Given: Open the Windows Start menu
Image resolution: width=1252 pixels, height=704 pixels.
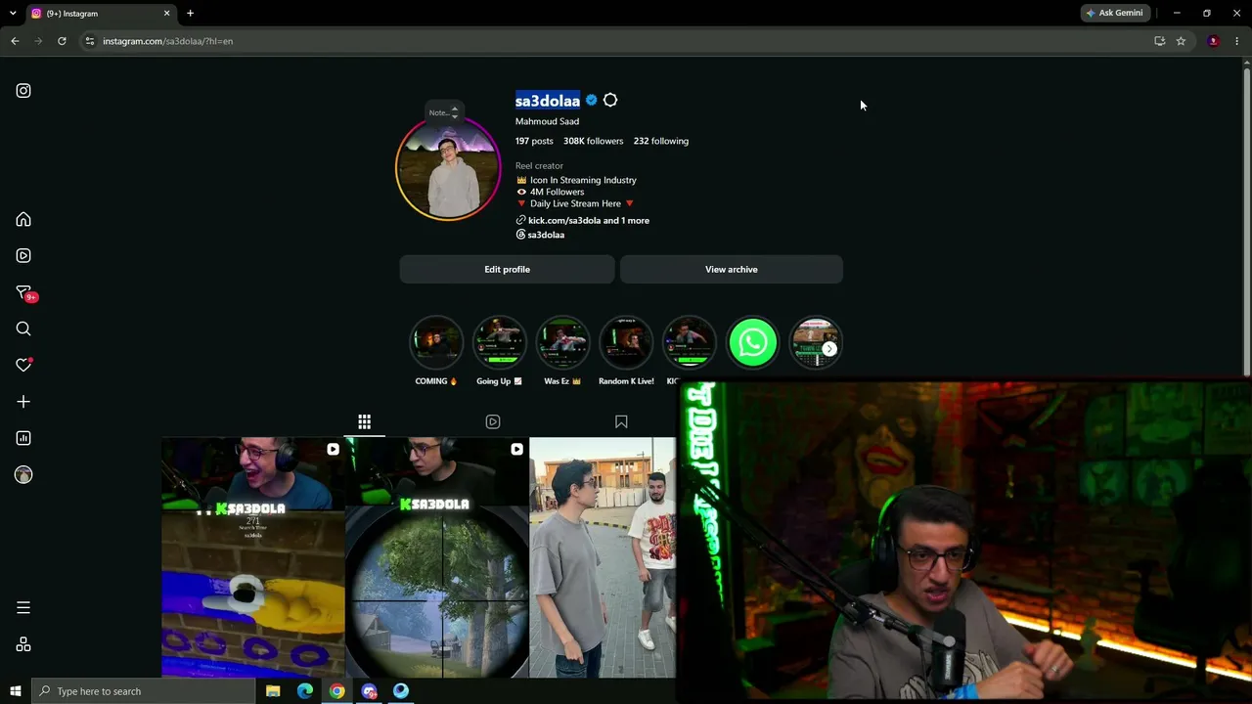Looking at the screenshot, I should point(15,691).
